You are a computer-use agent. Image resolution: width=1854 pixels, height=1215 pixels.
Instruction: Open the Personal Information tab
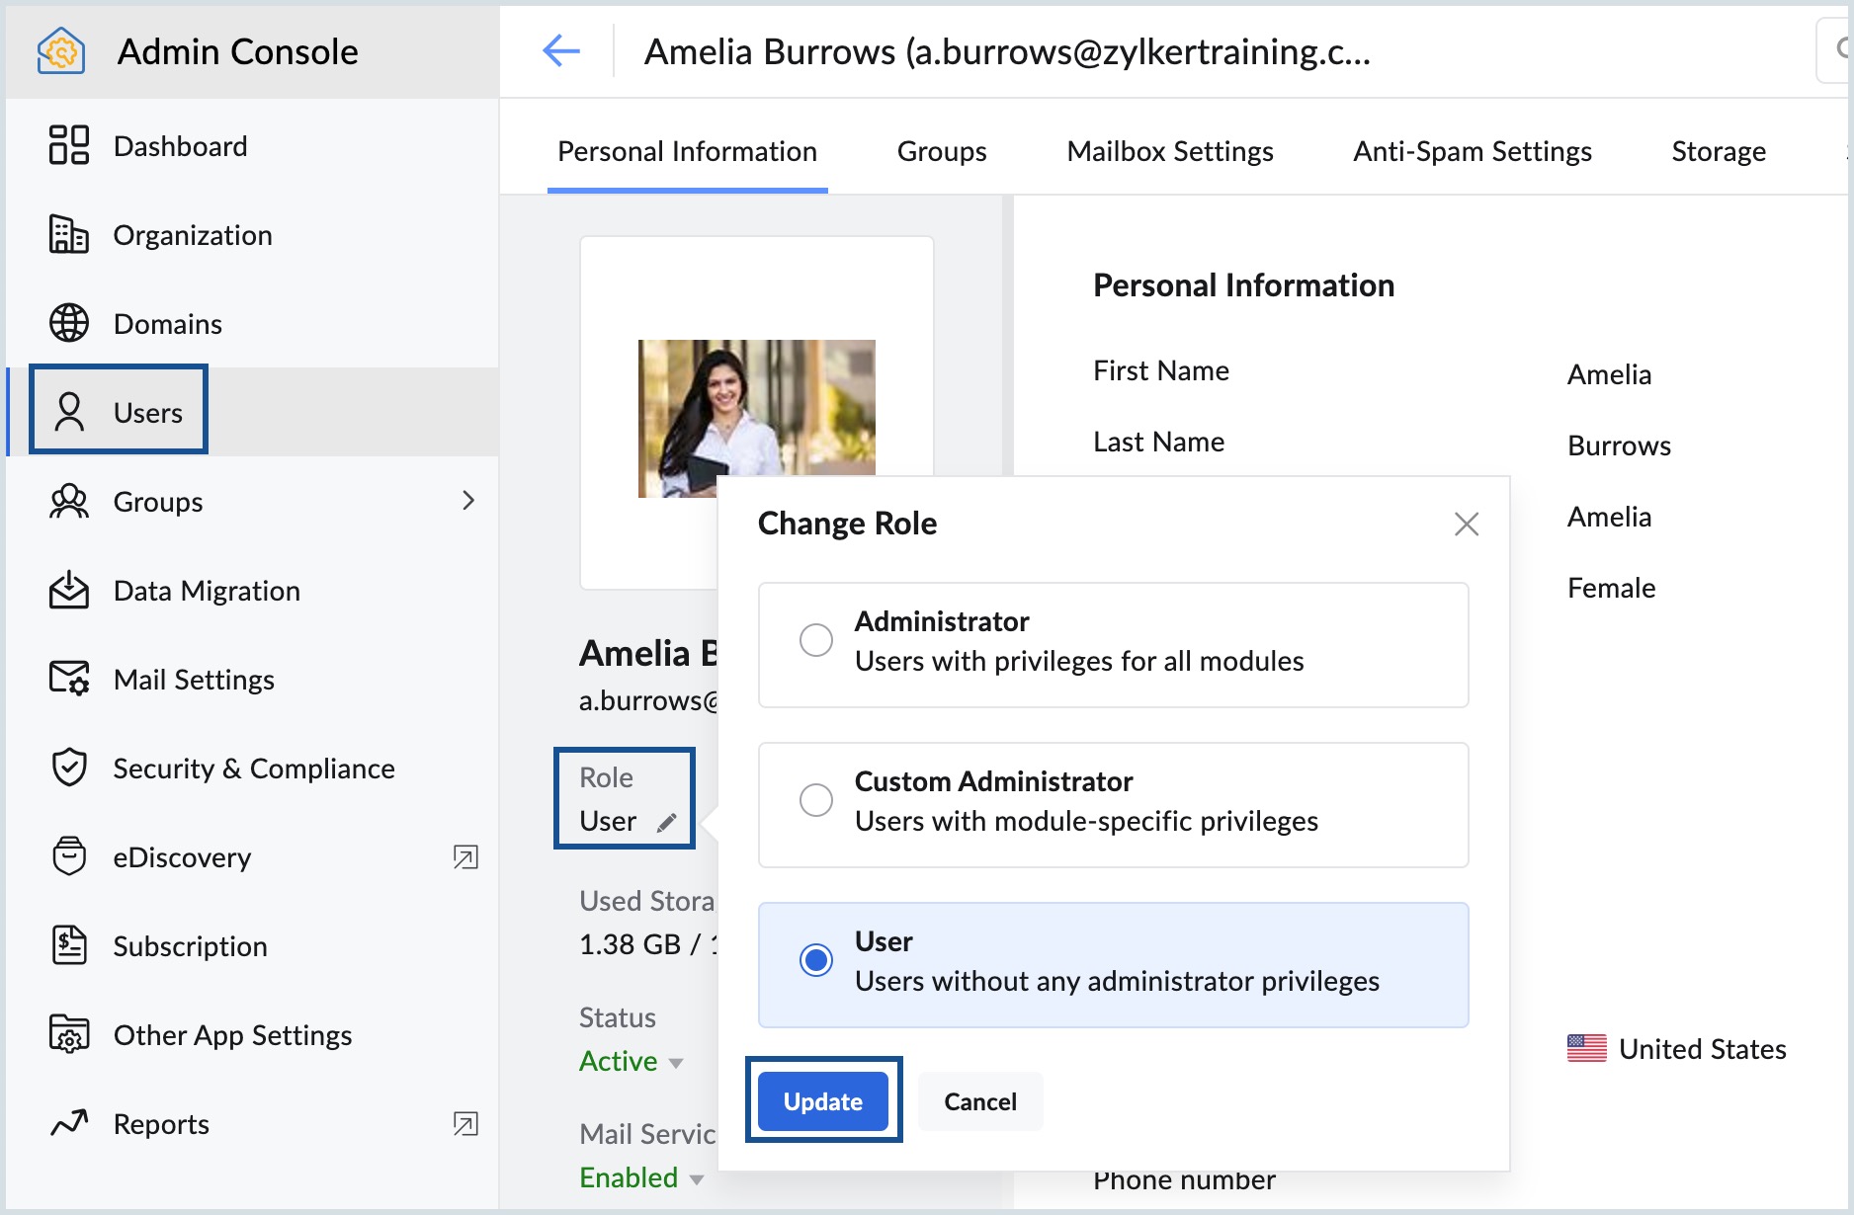click(688, 151)
